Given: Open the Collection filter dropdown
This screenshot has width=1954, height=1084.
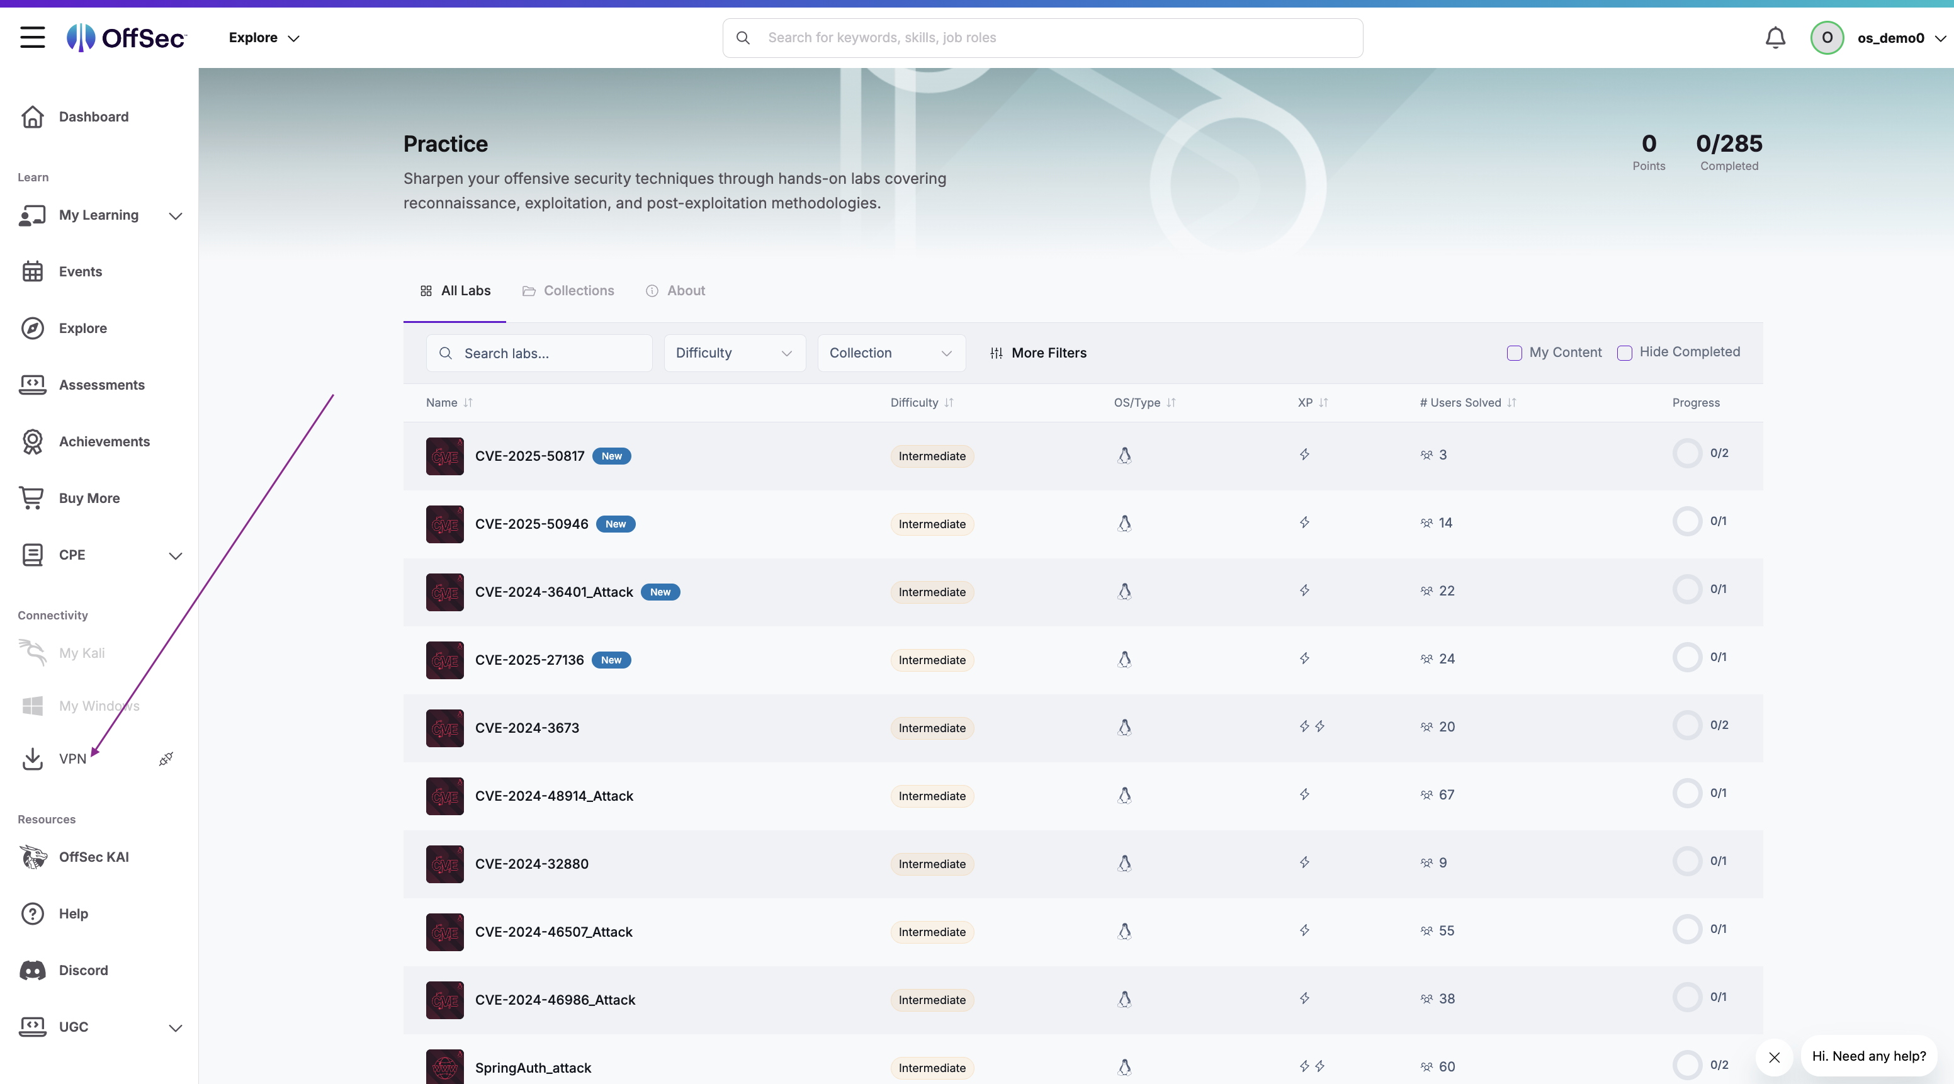Looking at the screenshot, I should (891, 354).
